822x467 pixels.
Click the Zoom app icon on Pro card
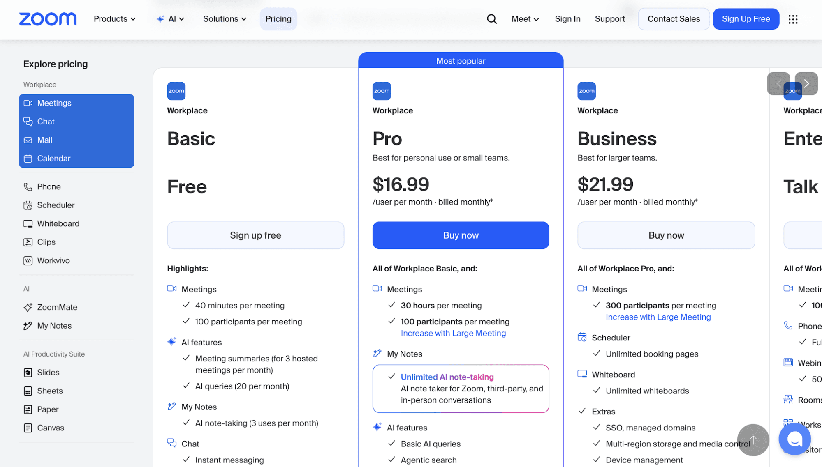(382, 91)
